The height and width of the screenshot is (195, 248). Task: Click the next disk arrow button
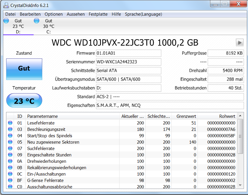pyautogui.click(x=240, y=43)
